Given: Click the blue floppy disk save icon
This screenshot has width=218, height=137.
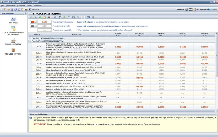Looking at the screenshot, I should (x=12, y=9).
